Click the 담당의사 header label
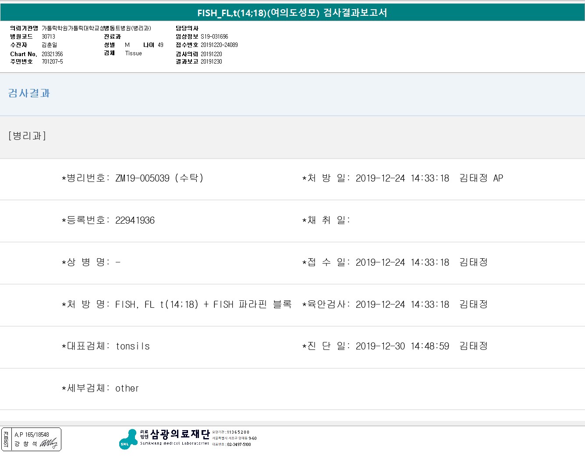The width and height of the screenshot is (585, 456). pyautogui.click(x=187, y=28)
